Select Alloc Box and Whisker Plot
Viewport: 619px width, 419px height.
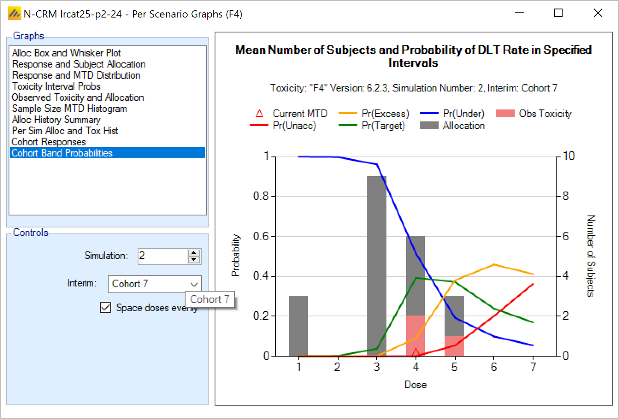click(66, 53)
